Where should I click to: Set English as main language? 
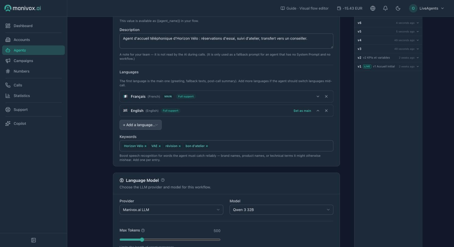pos(302,111)
